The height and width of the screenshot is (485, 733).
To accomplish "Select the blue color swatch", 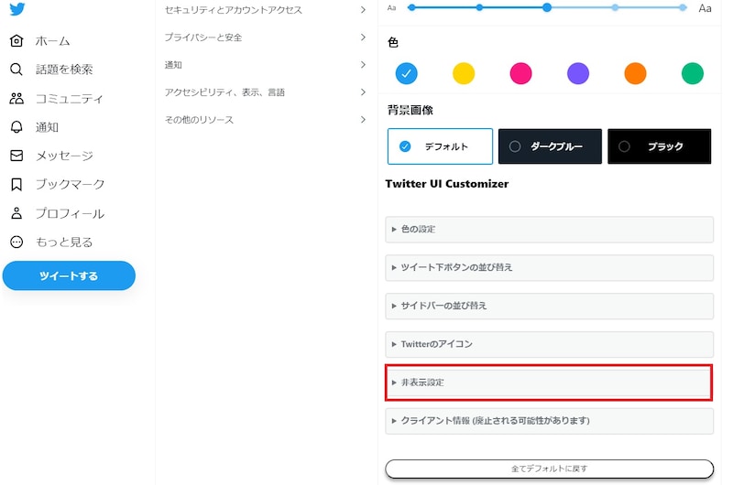I will pyautogui.click(x=406, y=73).
